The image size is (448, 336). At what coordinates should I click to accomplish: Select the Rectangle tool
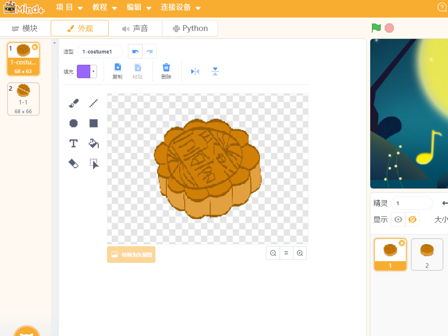pyautogui.click(x=94, y=123)
